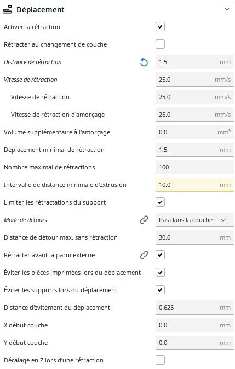Screen dimensions: 235x369
Task: Click link icon beside Rétracter avant la paroi externe
Action: pos(144,255)
